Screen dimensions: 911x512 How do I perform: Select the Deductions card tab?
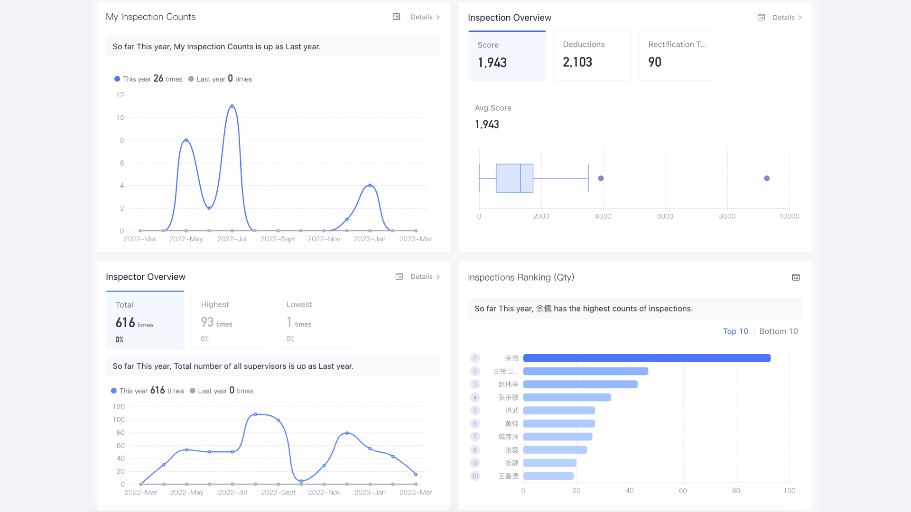[592, 56]
